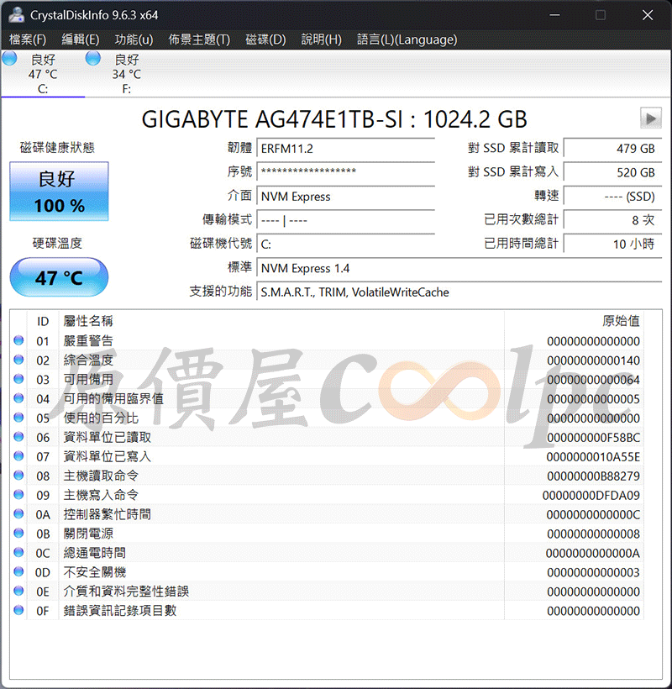The height and width of the screenshot is (689, 672).
Task: Click the firmware field ERFM11.2
Action: (x=346, y=149)
